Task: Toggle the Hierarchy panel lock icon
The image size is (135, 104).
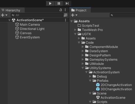Action: [61, 10]
